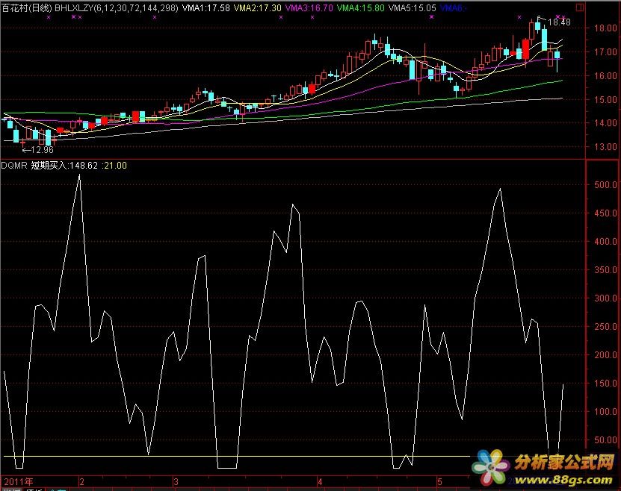
Task: Click the DQMR indicator name
Action: click(x=14, y=165)
